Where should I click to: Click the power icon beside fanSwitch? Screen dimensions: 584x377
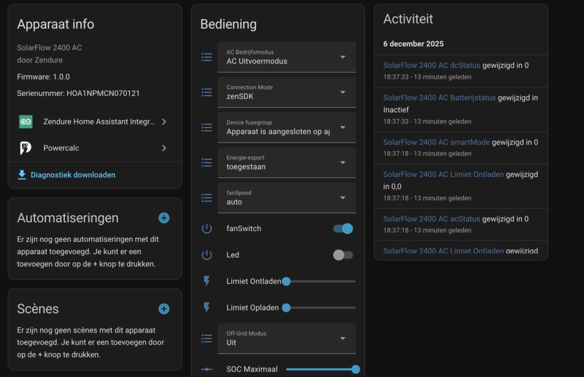(206, 229)
